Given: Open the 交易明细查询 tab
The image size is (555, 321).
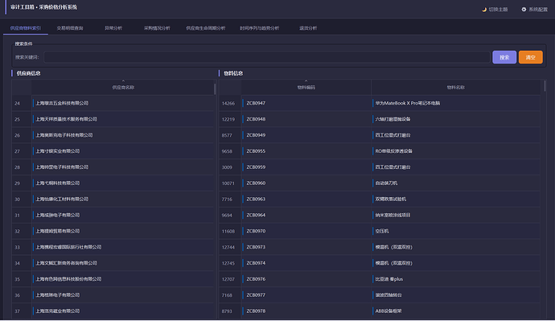Looking at the screenshot, I should pos(70,28).
